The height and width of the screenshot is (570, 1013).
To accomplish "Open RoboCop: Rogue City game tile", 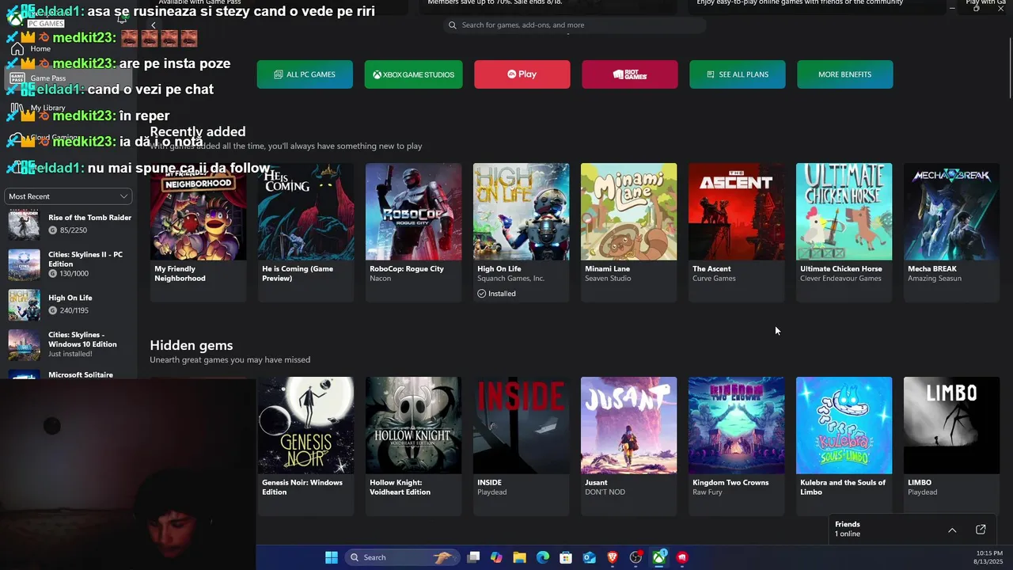I will (x=413, y=232).
